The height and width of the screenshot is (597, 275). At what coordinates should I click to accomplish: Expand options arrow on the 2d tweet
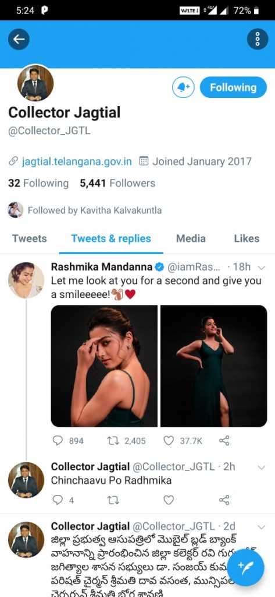click(261, 527)
